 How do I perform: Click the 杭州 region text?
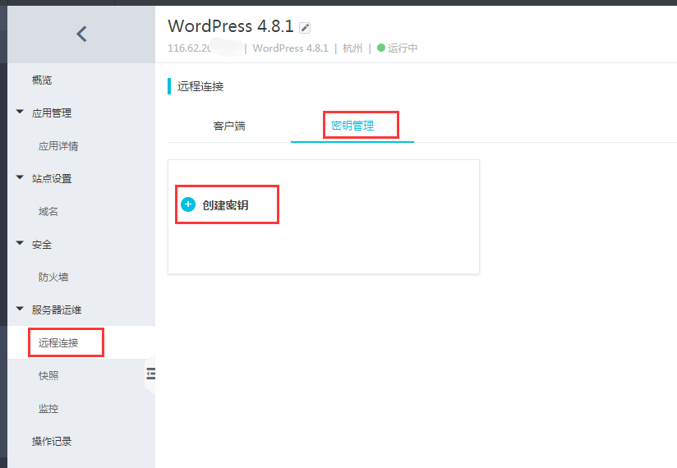352,48
